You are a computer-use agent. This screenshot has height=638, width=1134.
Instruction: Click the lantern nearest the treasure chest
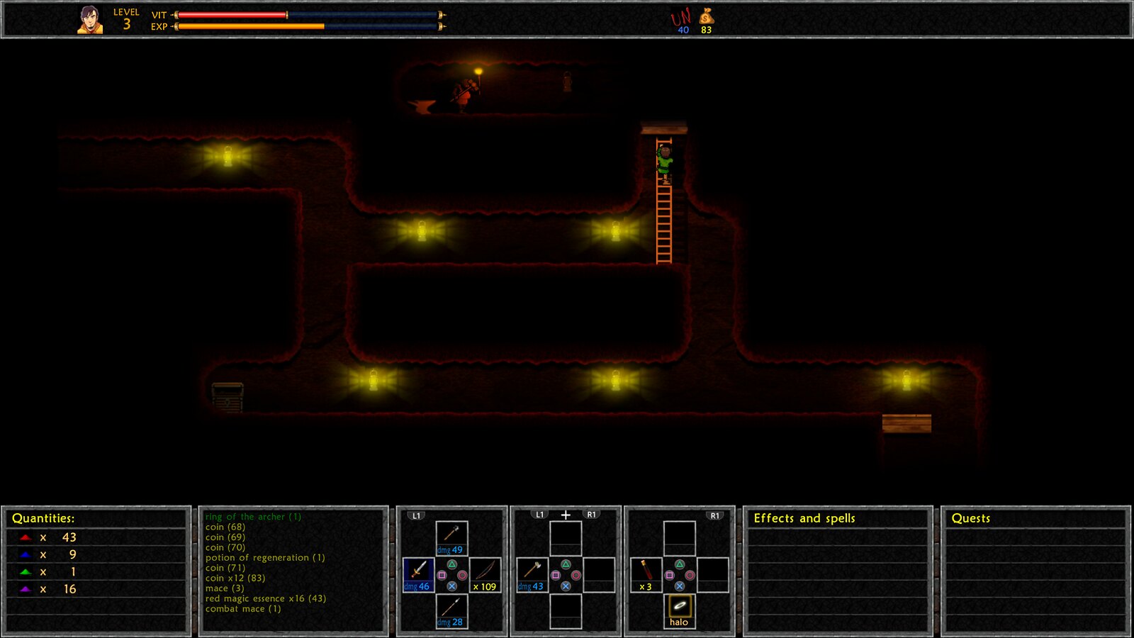374,380
